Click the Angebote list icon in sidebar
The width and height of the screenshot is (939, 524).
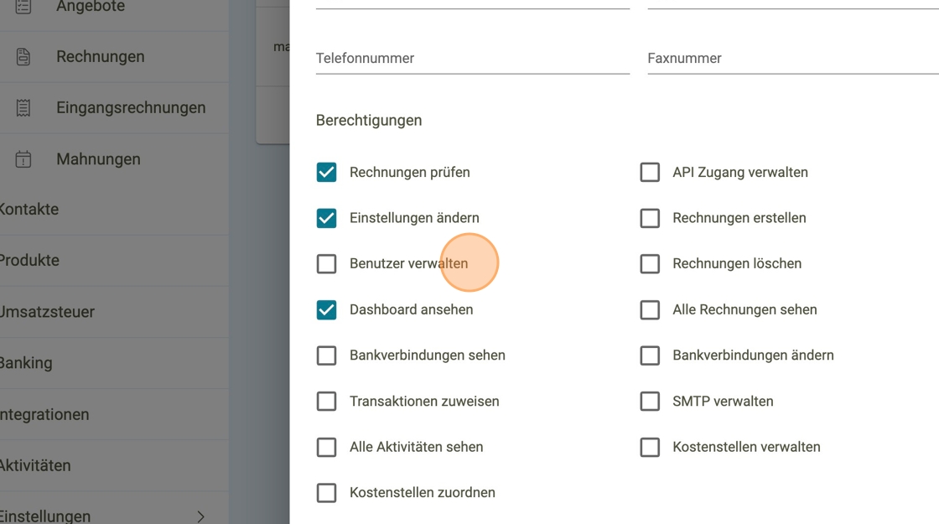23,7
